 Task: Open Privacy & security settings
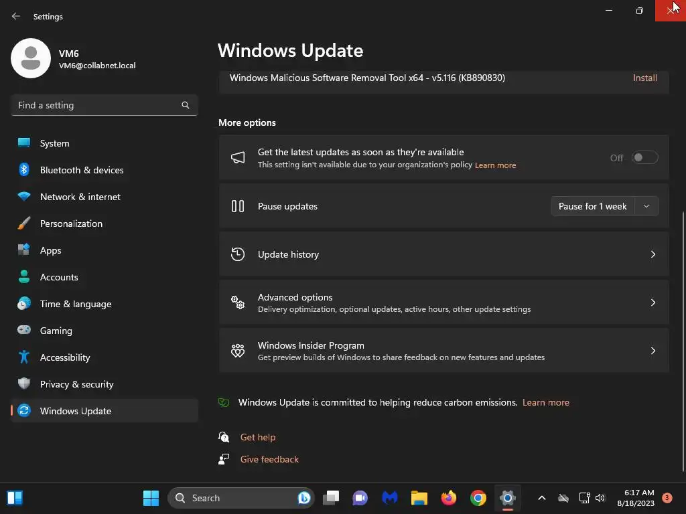(x=104, y=383)
